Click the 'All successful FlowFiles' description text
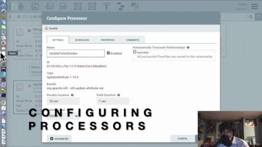262x147 pixels. pos(175,57)
